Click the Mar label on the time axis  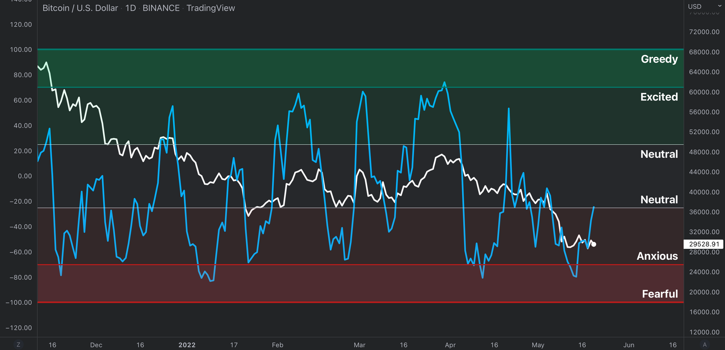tap(360, 345)
